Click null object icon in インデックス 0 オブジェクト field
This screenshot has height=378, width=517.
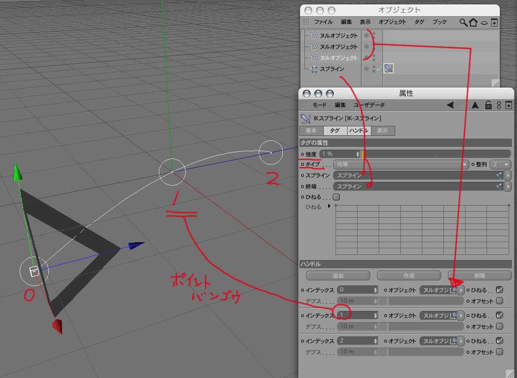click(x=454, y=290)
